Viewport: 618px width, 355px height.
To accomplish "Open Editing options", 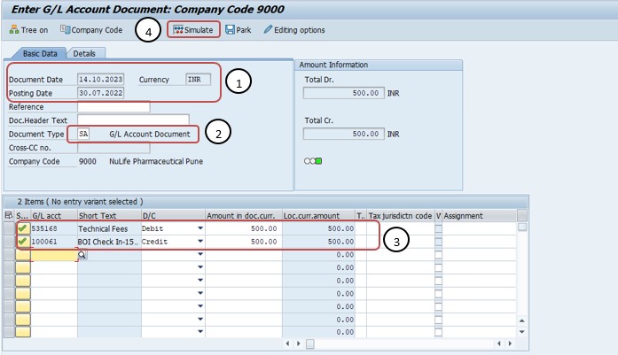I will [x=294, y=30].
